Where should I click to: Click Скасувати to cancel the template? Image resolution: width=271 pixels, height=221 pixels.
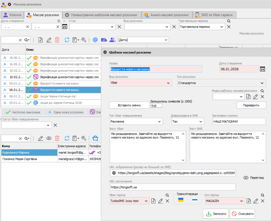(242, 214)
